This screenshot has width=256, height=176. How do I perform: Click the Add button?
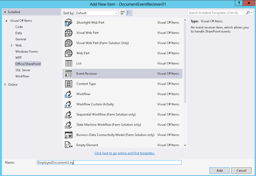[x=219, y=170]
